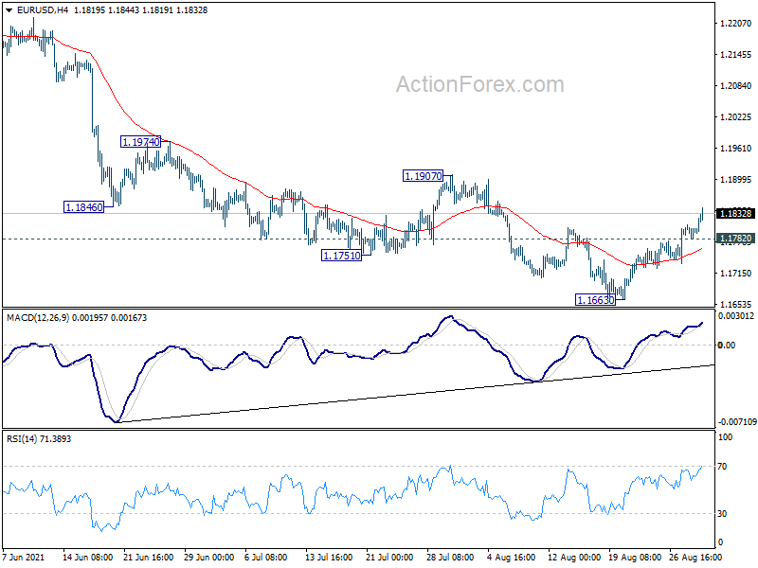Viewport: 758px width, 568px height.
Task: Click the RSI 30 level label
Action: coord(722,513)
